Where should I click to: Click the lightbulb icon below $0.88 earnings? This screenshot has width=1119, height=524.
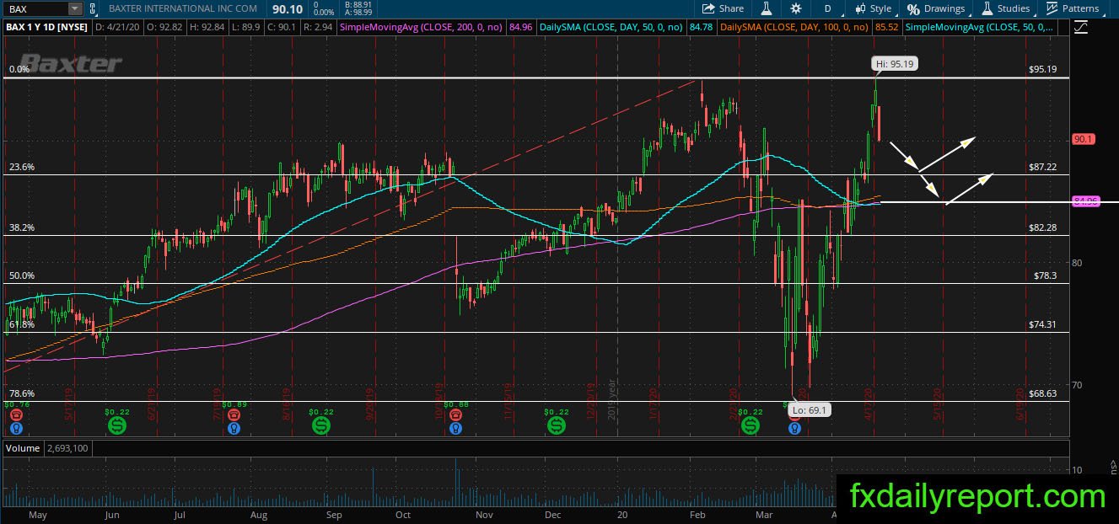[455, 428]
